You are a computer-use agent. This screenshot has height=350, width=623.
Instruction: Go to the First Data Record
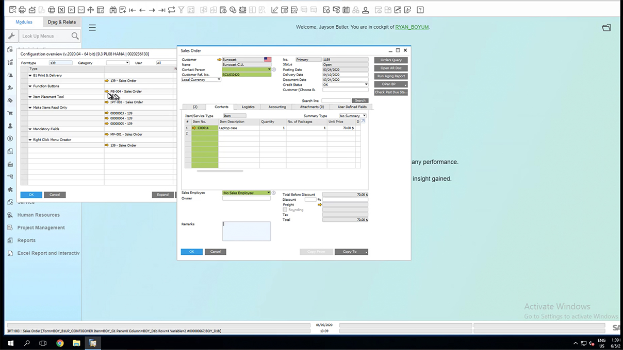point(133,10)
